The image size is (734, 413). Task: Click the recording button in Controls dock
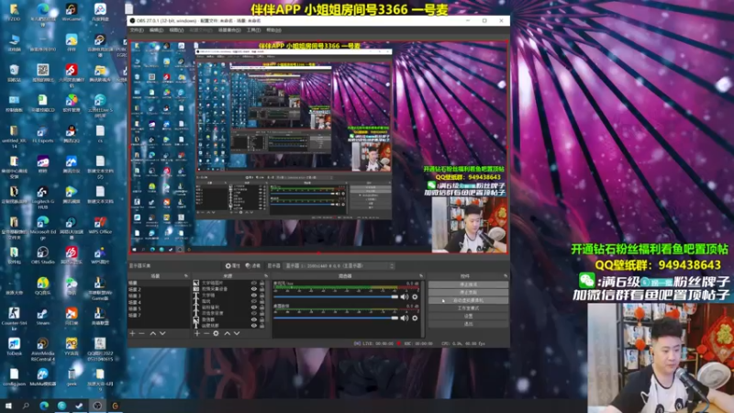click(x=468, y=292)
